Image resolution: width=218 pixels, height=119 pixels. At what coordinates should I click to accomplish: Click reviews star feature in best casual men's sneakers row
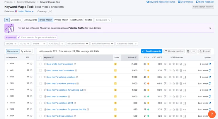pos(174,70)
